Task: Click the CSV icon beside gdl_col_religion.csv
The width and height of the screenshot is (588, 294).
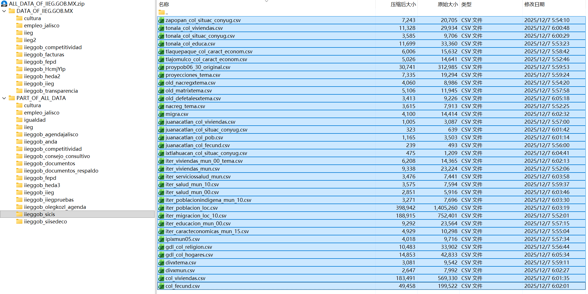Action: (x=161, y=247)
